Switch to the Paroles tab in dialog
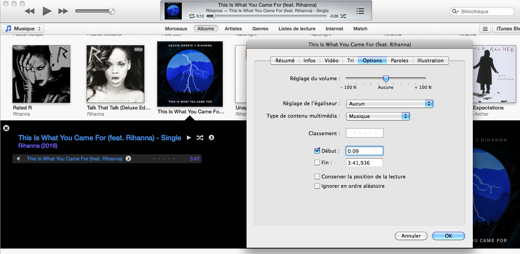 [x=400, y=60]
